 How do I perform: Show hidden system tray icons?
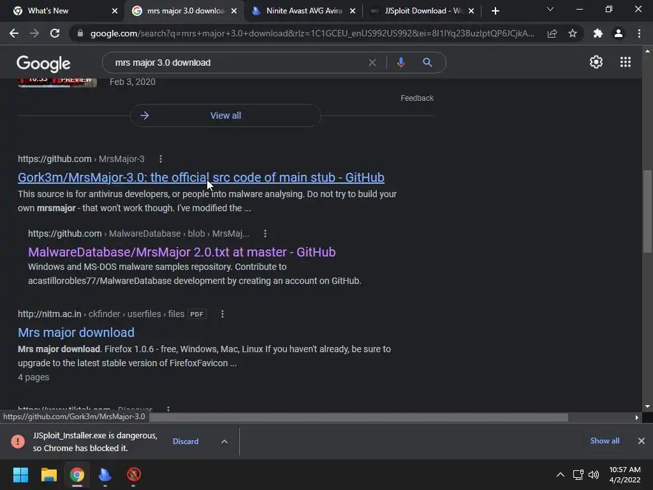(561, 475)
